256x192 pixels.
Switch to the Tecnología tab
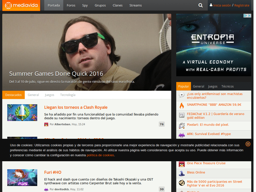tap(68, 95)
